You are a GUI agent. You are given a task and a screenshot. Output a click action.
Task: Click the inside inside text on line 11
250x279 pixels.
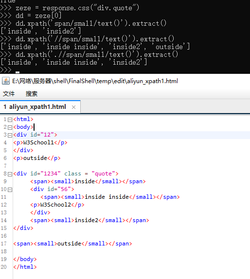click(x=107, y=197)
